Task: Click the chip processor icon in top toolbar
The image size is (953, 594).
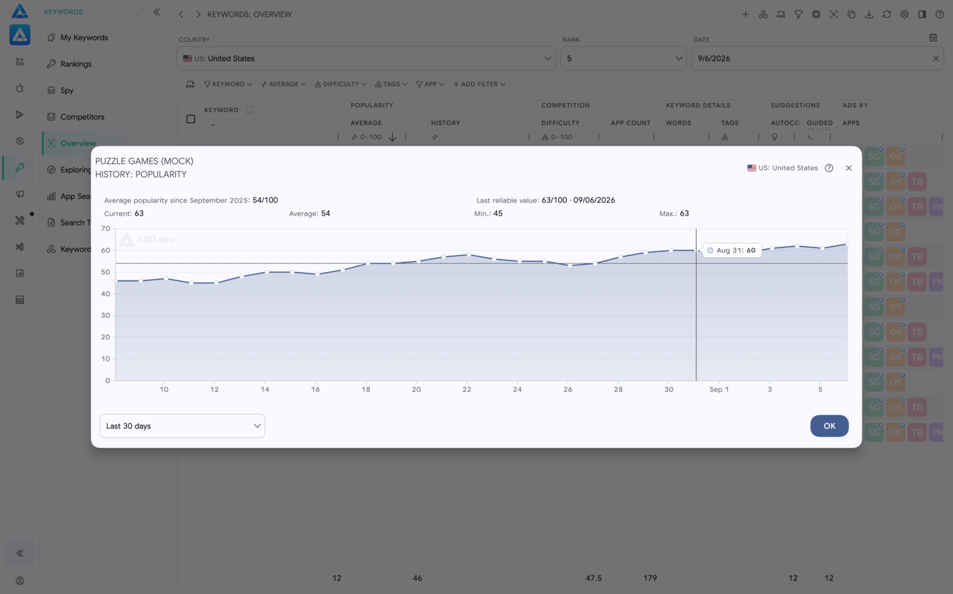Action: click(816, 14)
